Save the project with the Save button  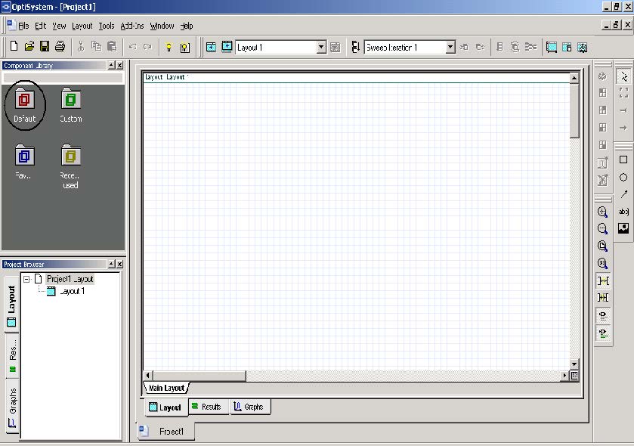pos(45,47)
